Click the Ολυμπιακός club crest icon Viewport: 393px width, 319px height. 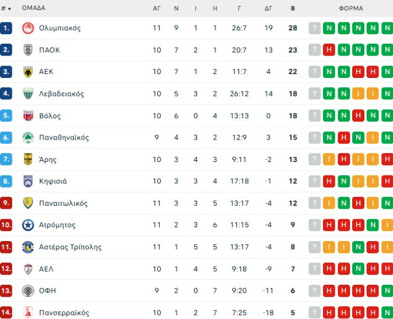(x=28, y=28)
